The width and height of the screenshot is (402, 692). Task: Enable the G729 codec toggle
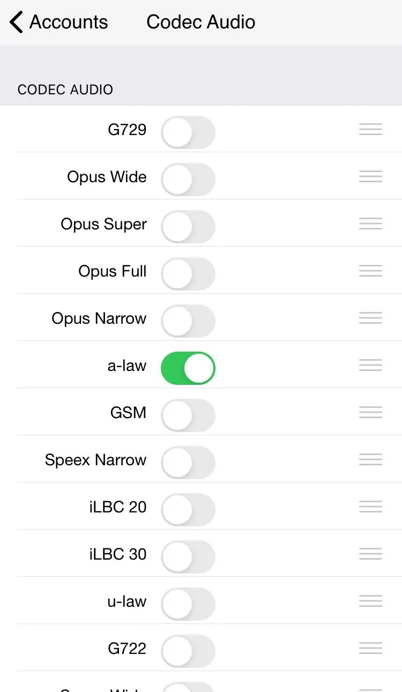pos(188,132)
